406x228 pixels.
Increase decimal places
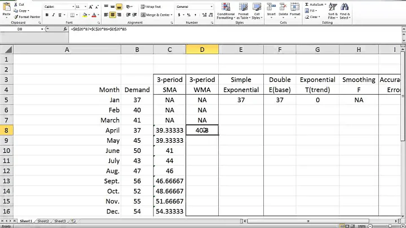point(204,15)
